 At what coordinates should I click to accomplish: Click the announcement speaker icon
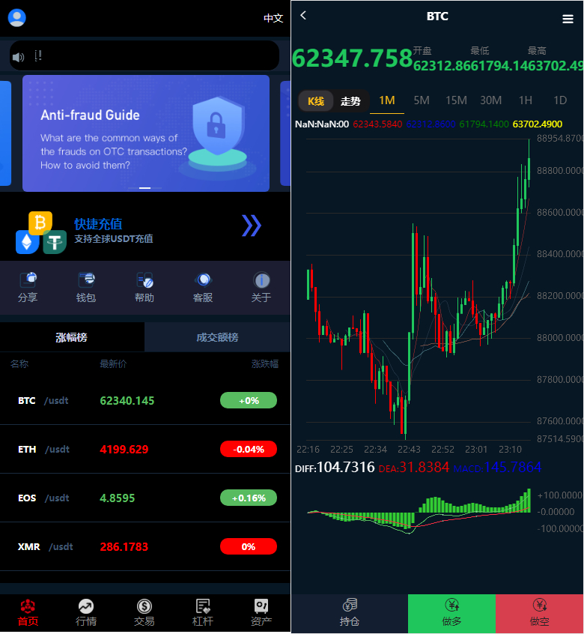click(x=19, y=56)
